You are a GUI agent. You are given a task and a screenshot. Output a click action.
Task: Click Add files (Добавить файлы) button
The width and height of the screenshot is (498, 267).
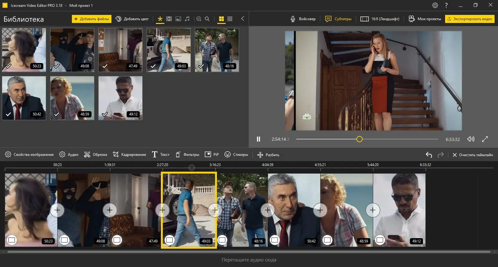tap(92, 19)
